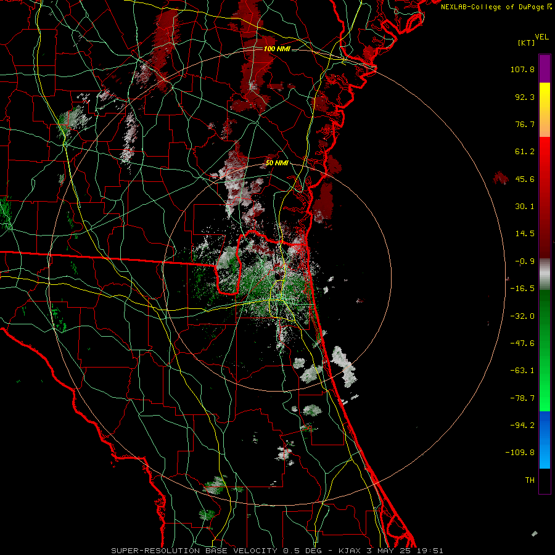Image resolution: width=555 pixels, height=555 pixels.
Task: Click the -32.0 velocity label
Action: click(522, 316)
